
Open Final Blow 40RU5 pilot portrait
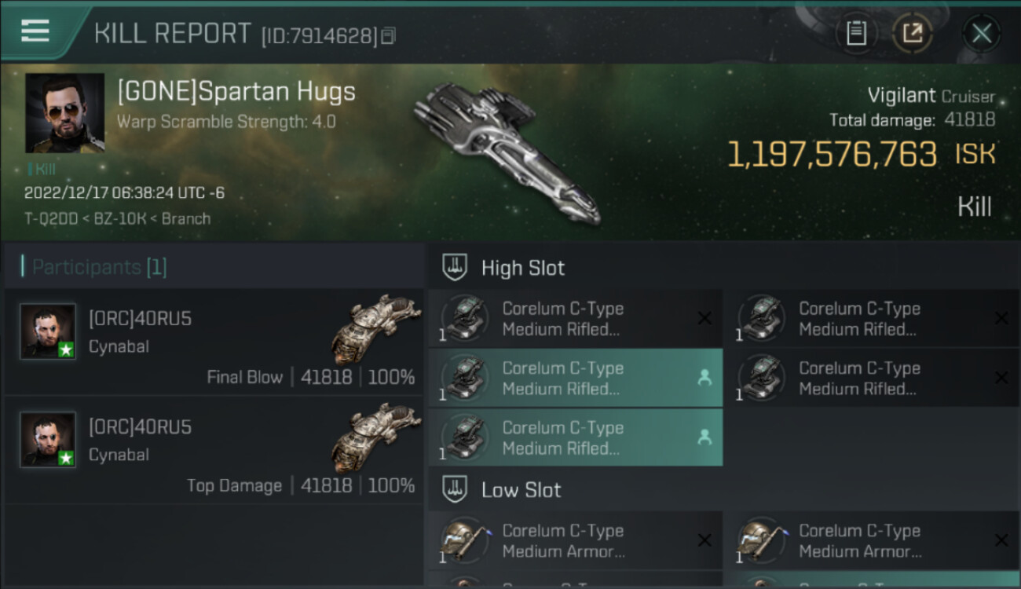(48, 331)
